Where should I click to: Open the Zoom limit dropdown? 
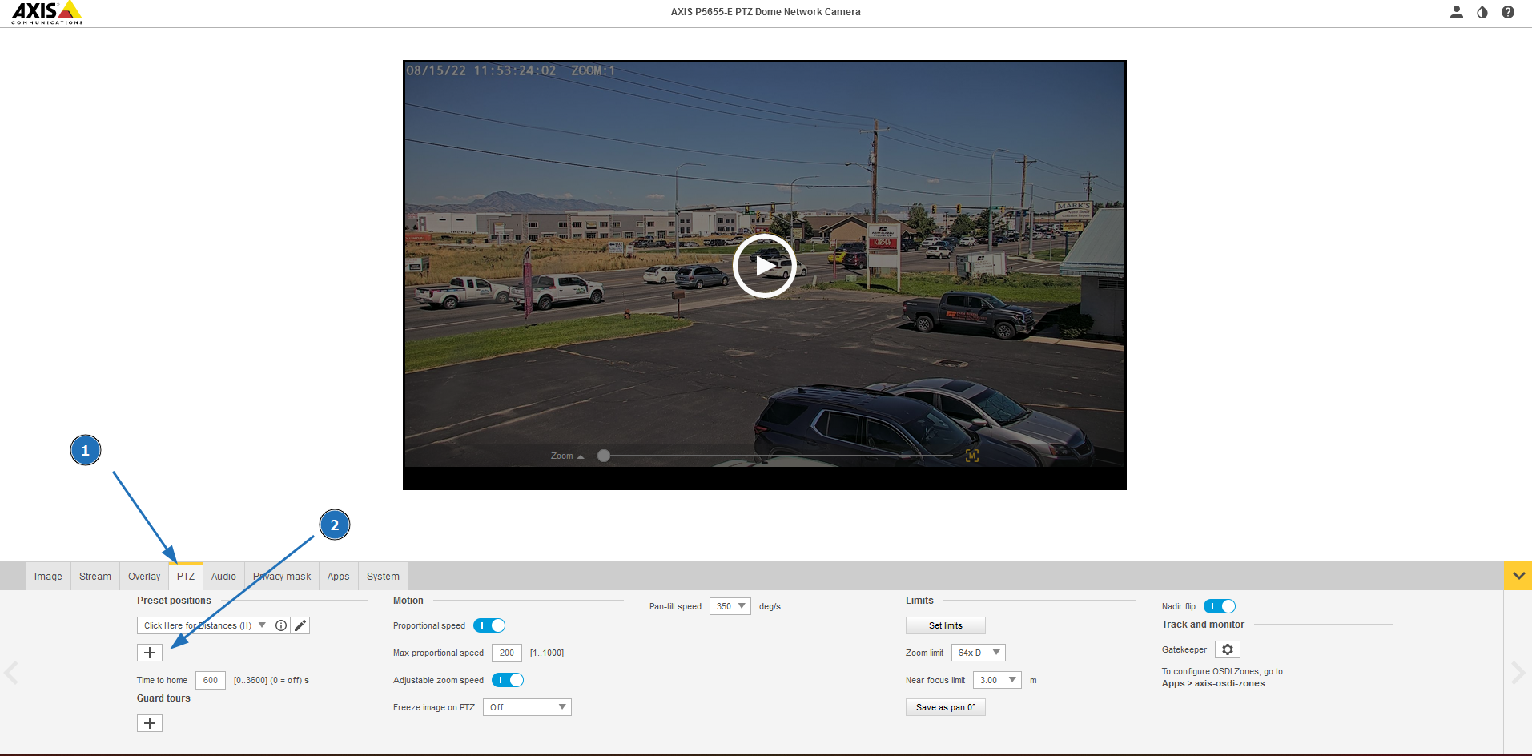pos(979,653)
